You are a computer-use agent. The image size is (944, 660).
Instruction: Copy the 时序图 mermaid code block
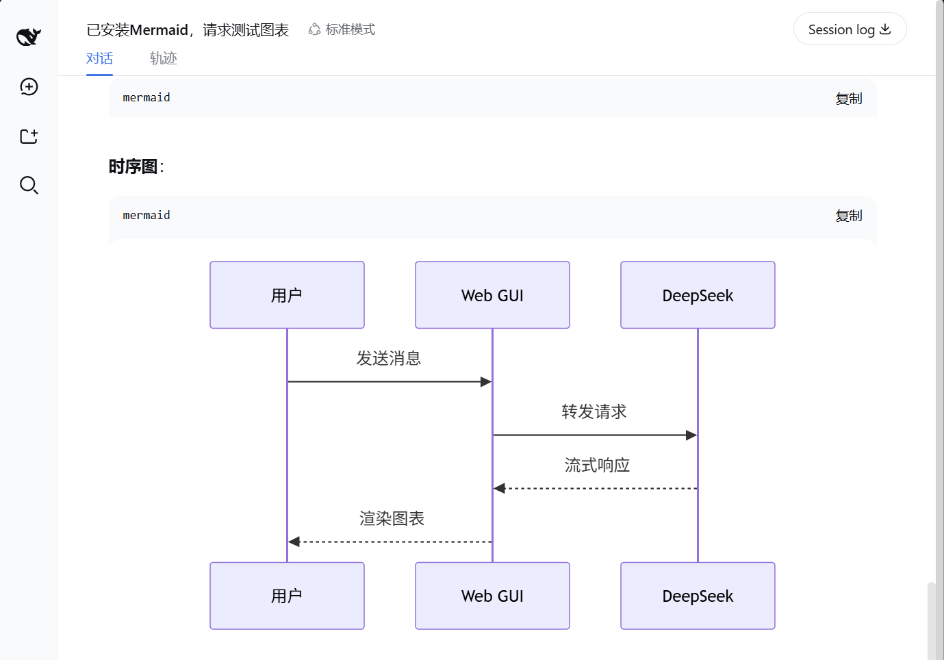point(848,216)
